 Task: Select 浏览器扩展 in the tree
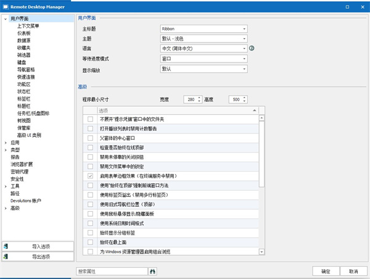[22, 164]
